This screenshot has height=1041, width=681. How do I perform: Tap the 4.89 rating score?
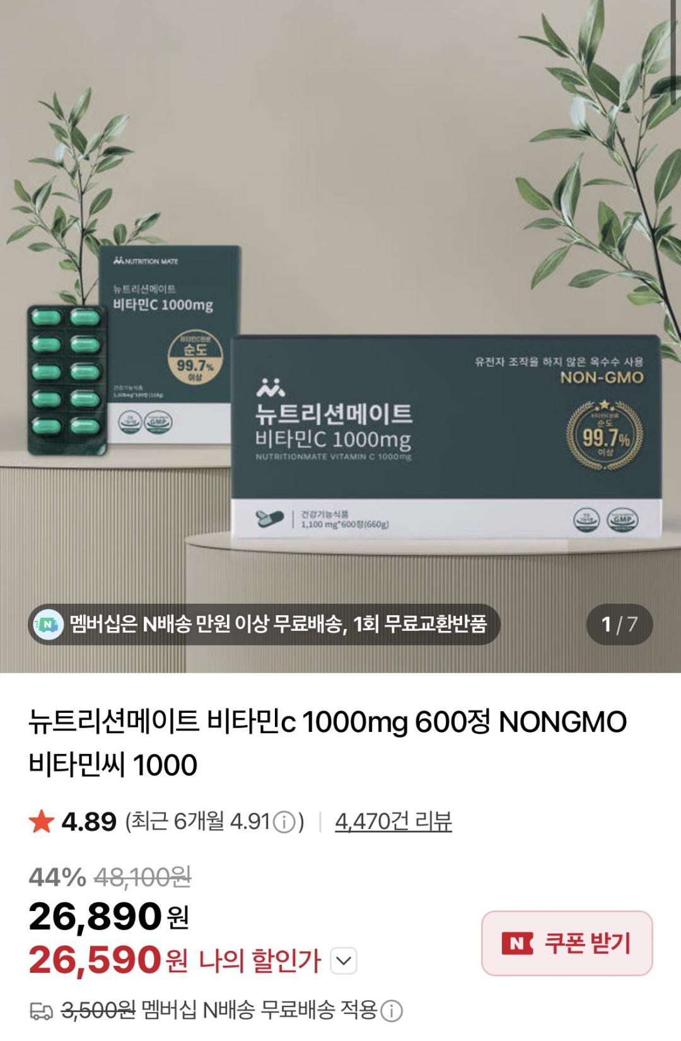89,822
